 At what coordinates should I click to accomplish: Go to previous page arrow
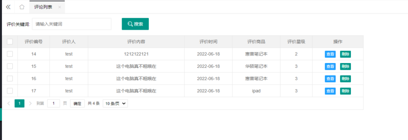(9, 104)
